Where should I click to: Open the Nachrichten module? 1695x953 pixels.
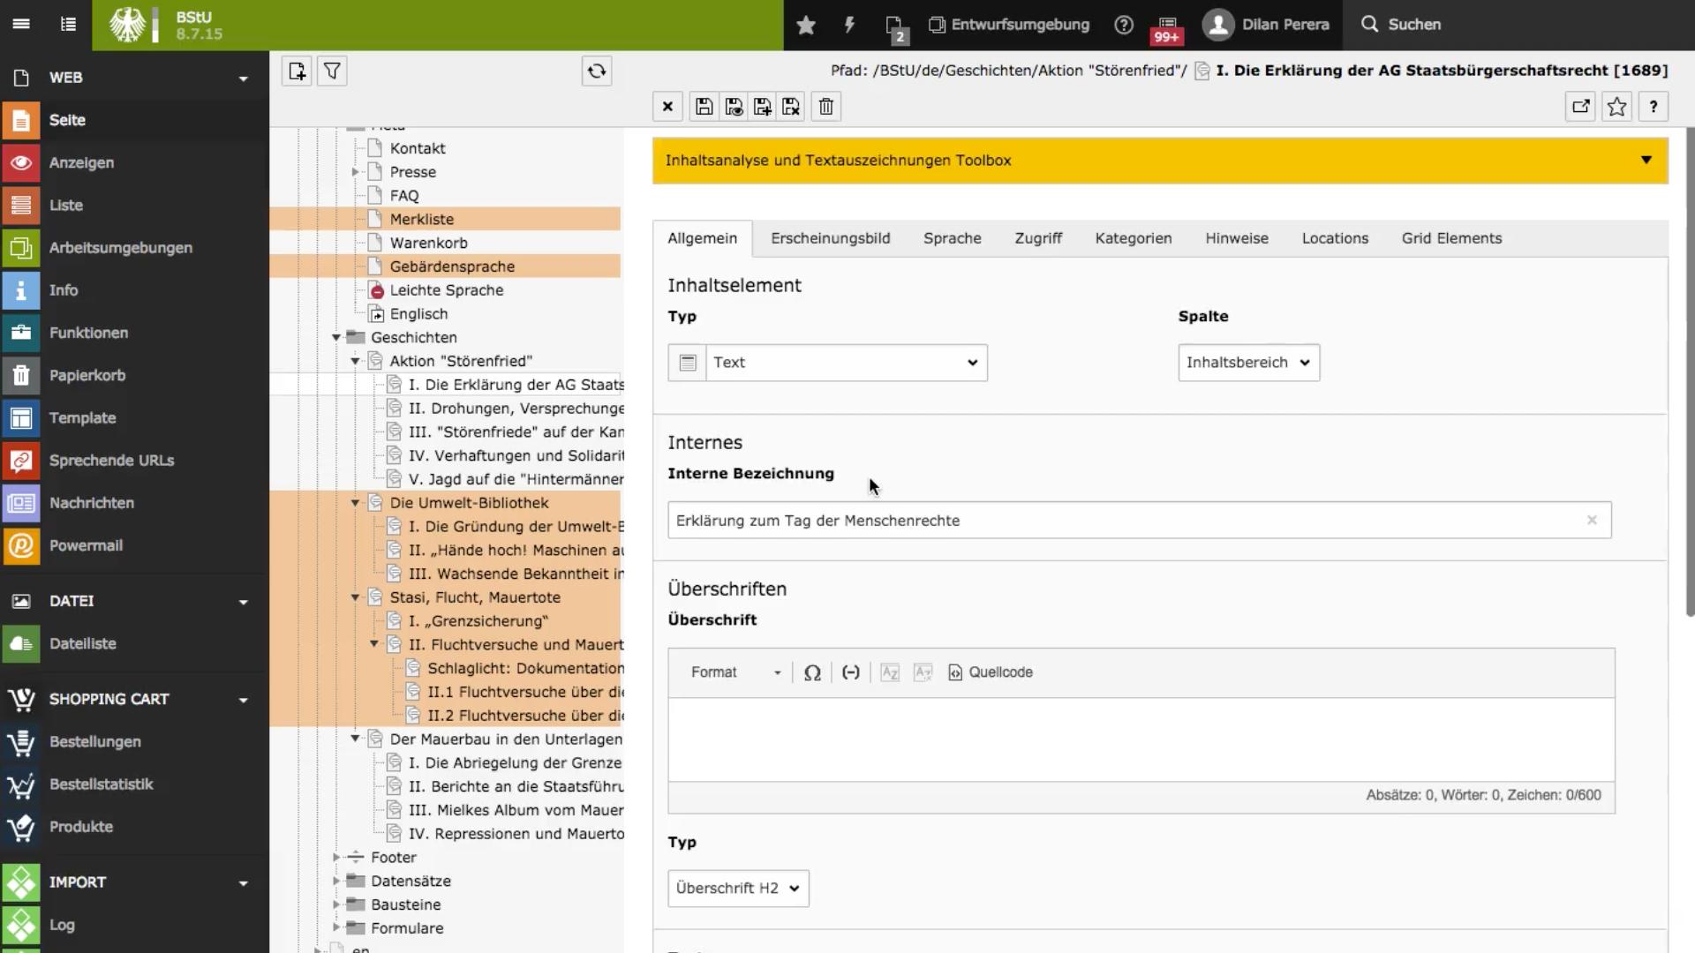pos(134,503)
